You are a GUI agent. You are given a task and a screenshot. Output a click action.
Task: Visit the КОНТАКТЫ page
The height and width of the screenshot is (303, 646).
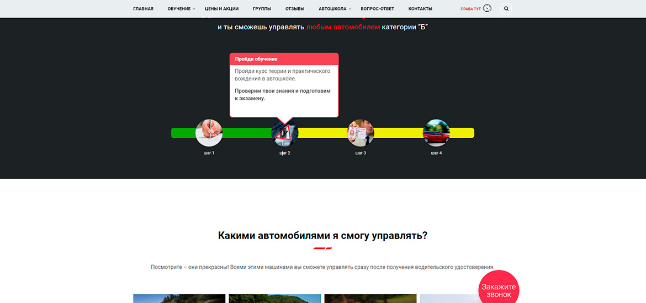[x=420, y=9]
